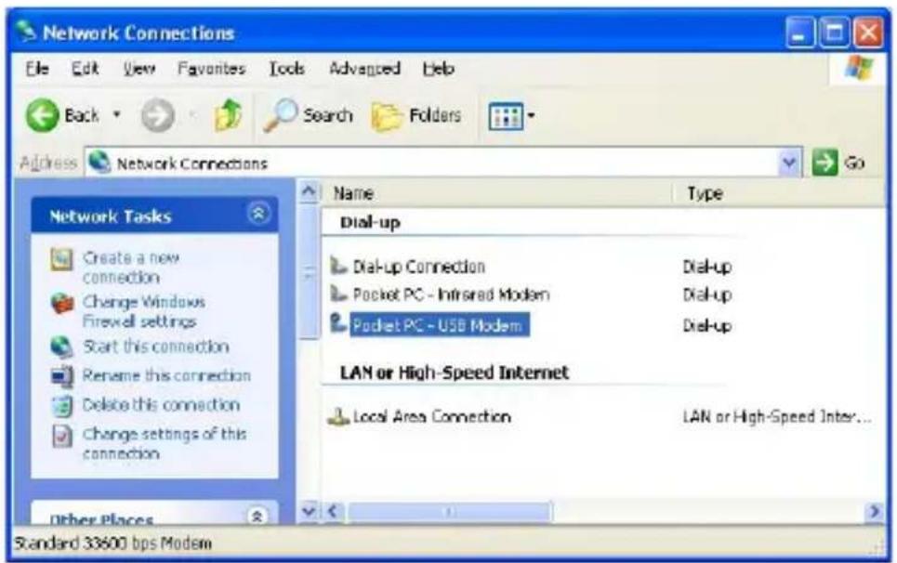Maximize the Network Connections window

coord(834,33)
